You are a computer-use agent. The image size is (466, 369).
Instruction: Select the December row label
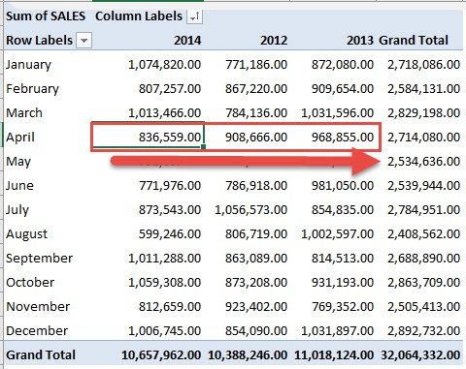(37, 331)
